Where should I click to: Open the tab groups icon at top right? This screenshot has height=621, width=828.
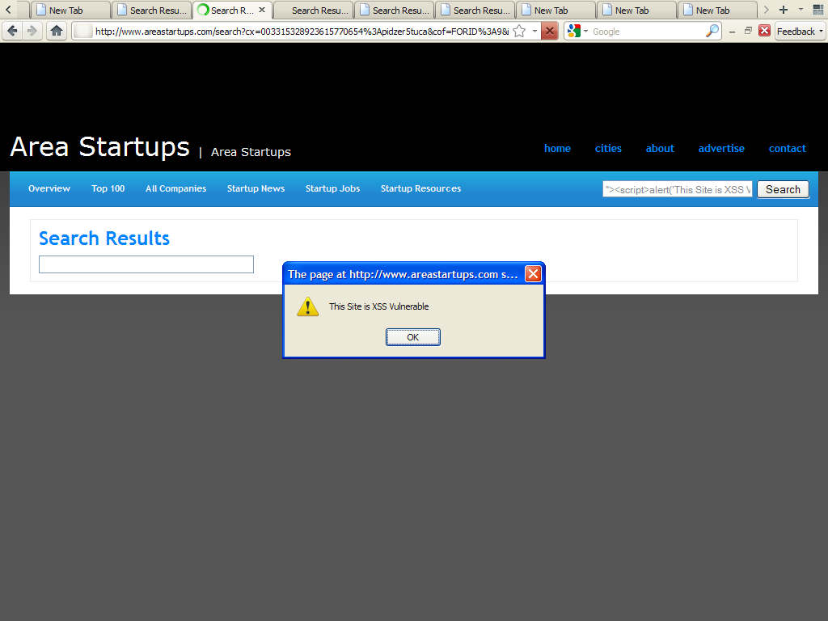(818, 10)
